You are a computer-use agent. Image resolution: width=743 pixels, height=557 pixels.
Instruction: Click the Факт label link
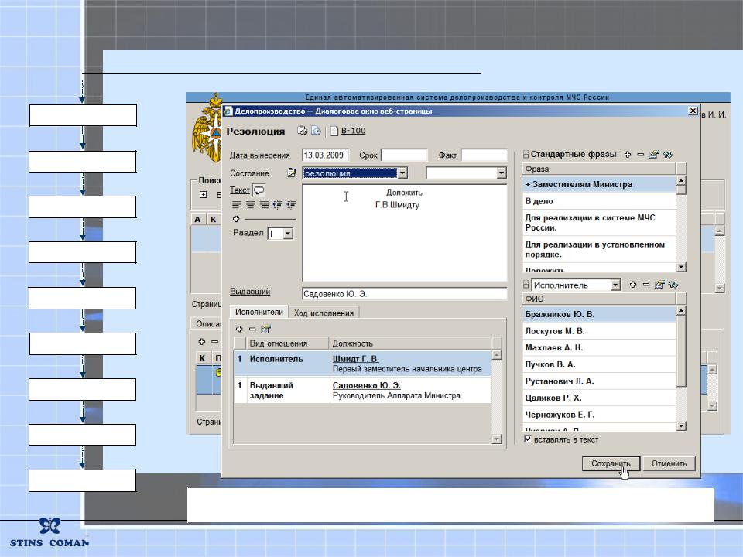tap(447, 155)
